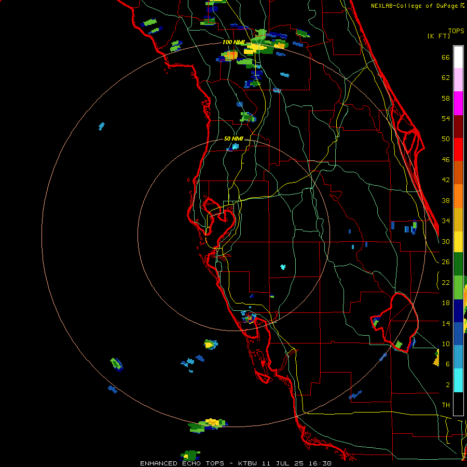Click the 58 value on the legend
Image resolution: width=467 pixels, height=467 pixels.
pos(446,98)
